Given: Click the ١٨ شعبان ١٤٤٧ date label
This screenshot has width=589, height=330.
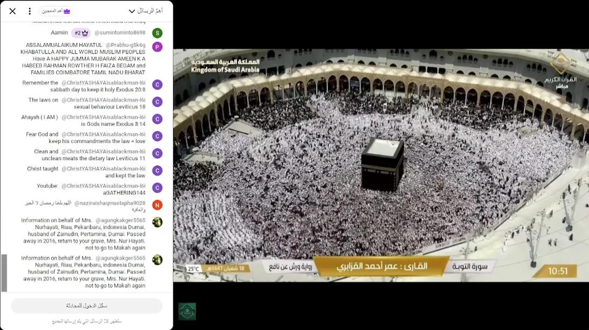Looking at the screenshot, I should pos(225,268).
